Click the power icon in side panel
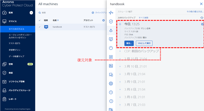 pyautogui.click(x=111, y=48)
